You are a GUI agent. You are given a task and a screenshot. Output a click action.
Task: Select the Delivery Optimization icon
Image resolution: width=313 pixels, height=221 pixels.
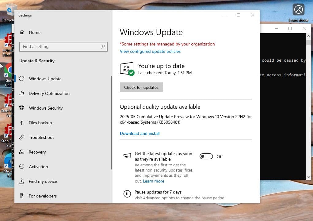coord(22,93)
